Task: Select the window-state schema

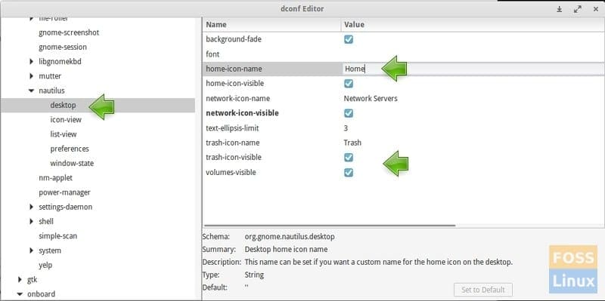Action: coord(72,163)
